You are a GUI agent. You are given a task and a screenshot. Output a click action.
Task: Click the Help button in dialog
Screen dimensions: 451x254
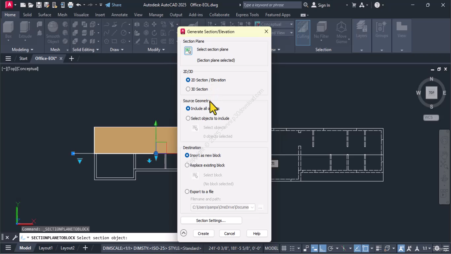(257, 234)
